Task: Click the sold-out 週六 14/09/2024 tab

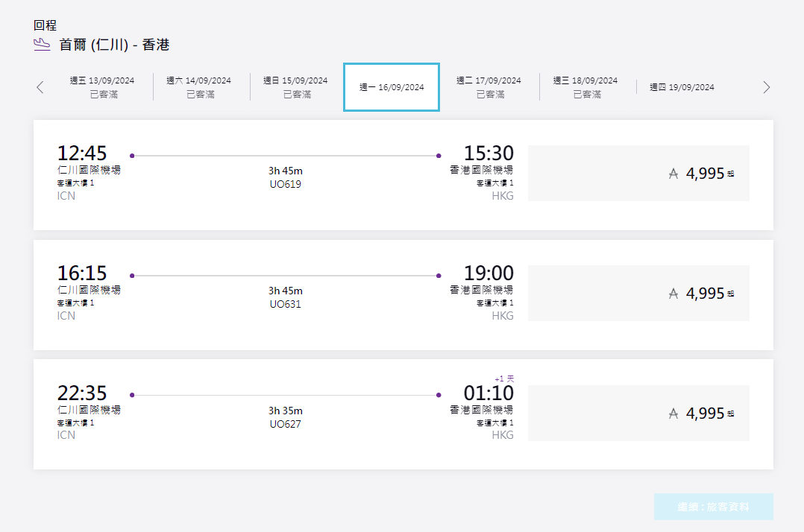Action: 200,86
